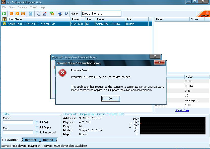Click the ping history graph

173,126
